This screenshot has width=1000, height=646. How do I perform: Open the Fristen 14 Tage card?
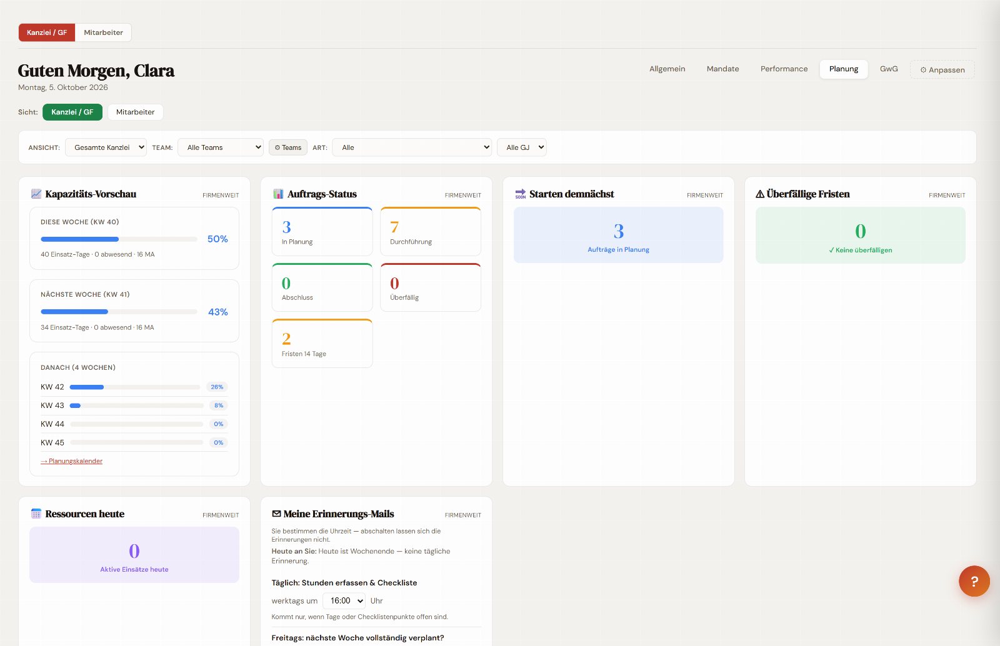pos(322,343)
